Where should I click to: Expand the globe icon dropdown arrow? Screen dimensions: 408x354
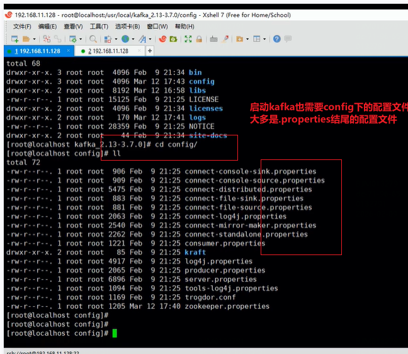pyautogui.click(x=133, y=39)
